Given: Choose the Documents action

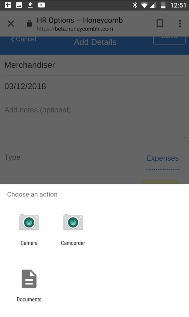Looking at the screenshot, I should tap(29, 284).
